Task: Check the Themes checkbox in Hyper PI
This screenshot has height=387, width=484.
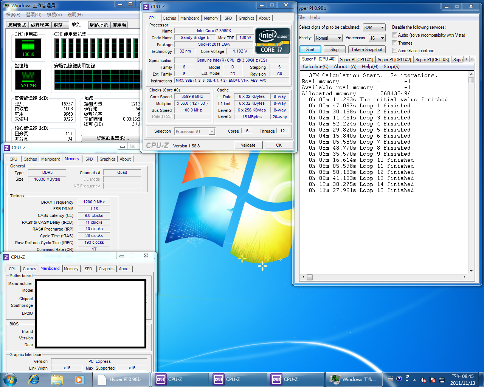Action: tap(394, 43)
